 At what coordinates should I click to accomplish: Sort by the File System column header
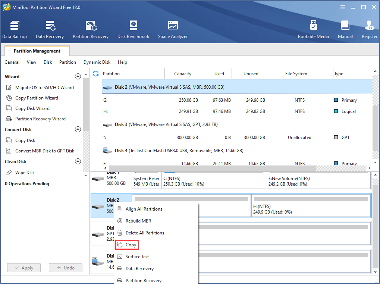click(x=299, y=73)
